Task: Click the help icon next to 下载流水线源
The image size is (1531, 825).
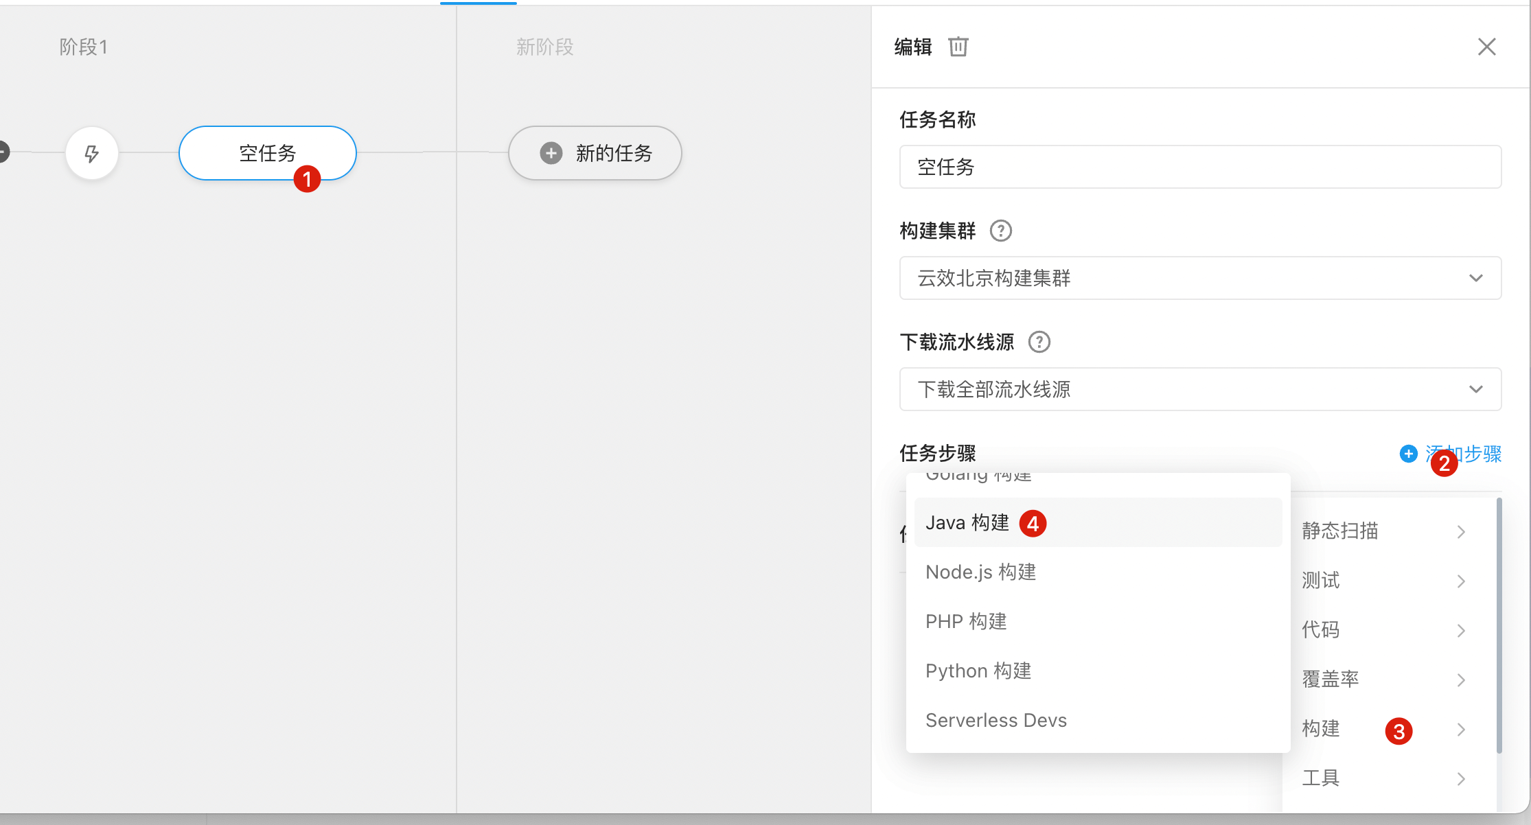Action: click(1039, 342)
